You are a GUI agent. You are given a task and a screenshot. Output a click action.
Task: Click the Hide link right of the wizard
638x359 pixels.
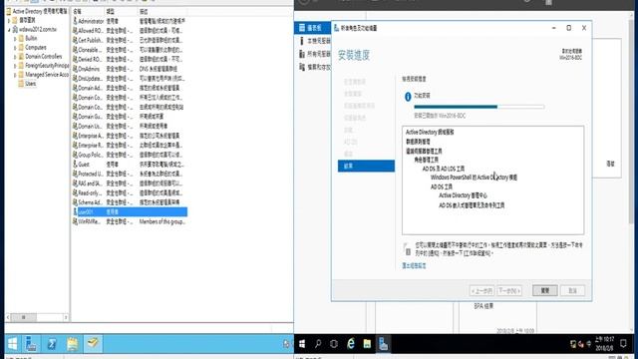610,164
